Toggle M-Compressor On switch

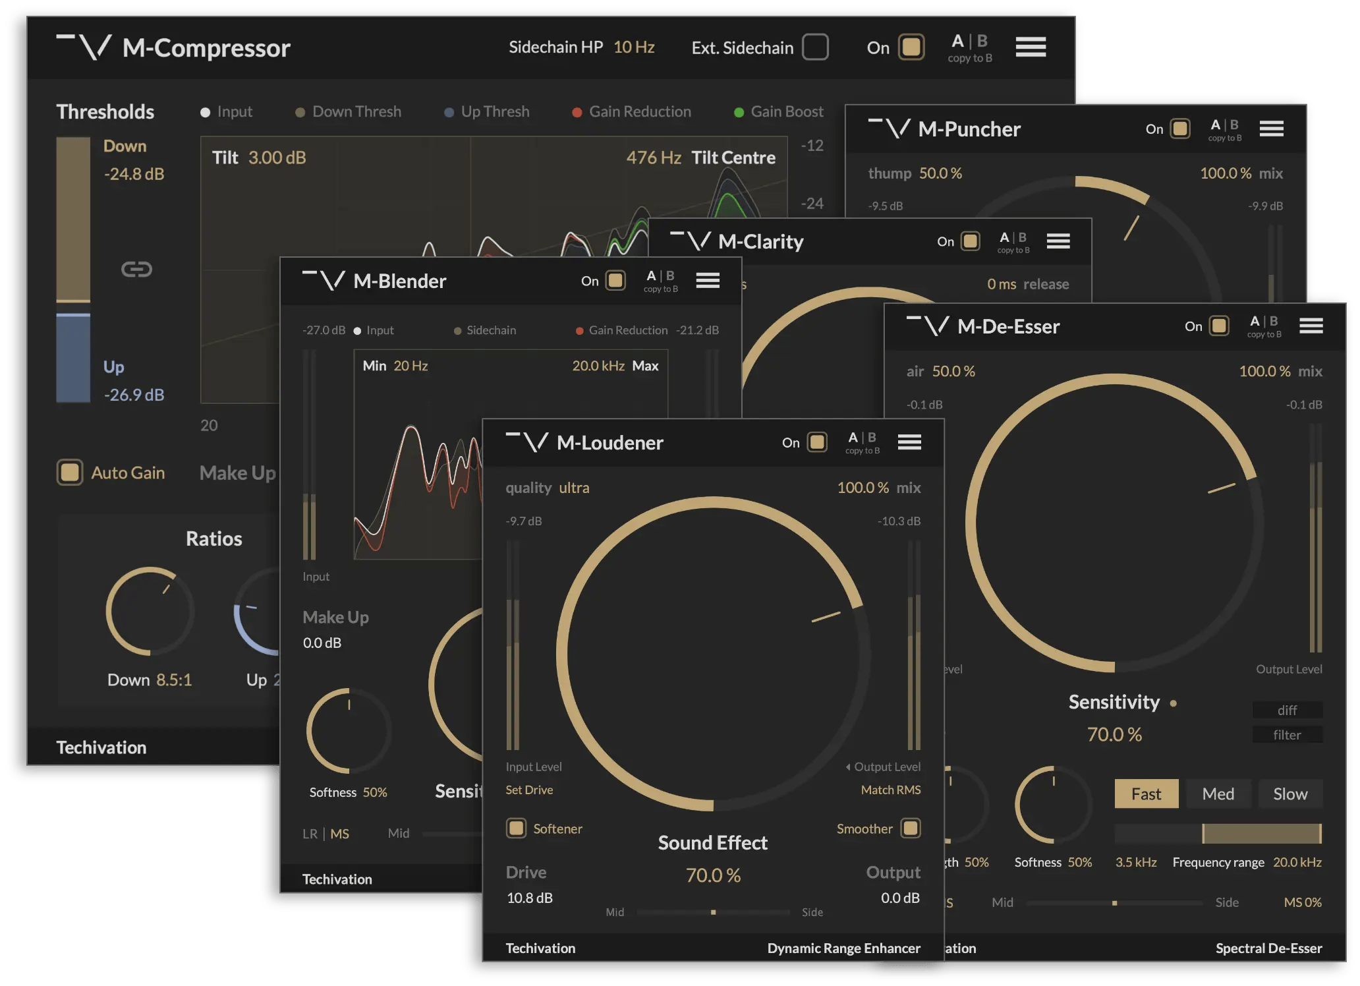911,47
